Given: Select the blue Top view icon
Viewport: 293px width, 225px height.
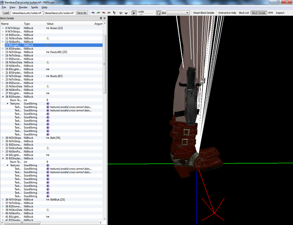Looking at the screenshot, I should tap(93, 13).
